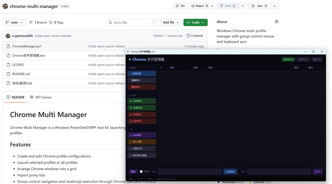Arrange windows with 排列窗口 button
The height and width of the screenshot is (184, 332).
pyautogui.click(x=142, y=135)
